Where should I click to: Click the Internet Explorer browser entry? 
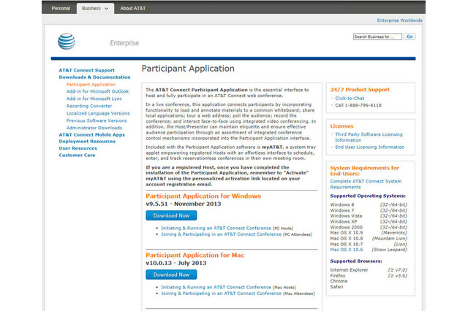[x=349, y=270]
